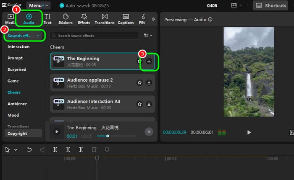The image size is (294, 180).
Task: Click the Delete left trim tool
Action: (x=68, y=149)
